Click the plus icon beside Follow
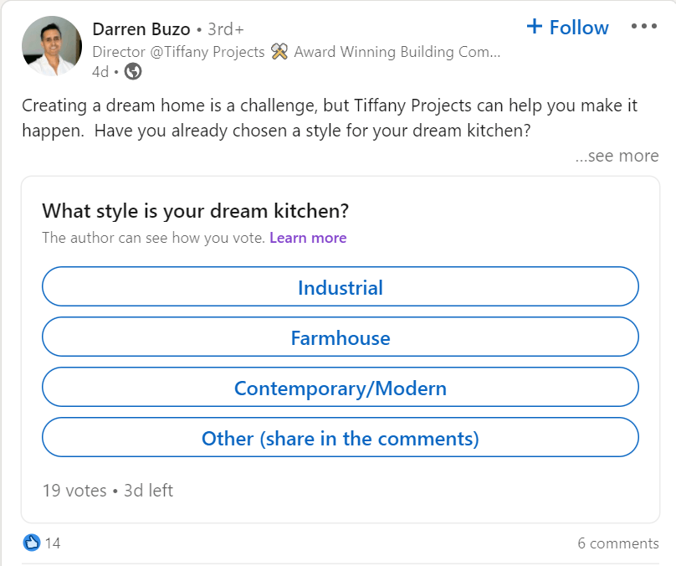 tap(535, 26)
